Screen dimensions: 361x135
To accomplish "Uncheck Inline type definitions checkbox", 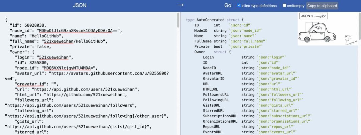I will (x=239, y=6).
